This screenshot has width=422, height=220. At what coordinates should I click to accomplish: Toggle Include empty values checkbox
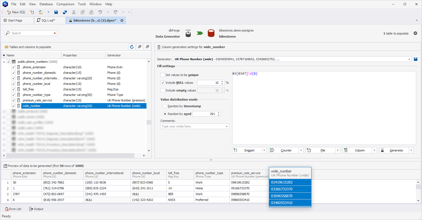pyautogui.click(x=163, y=90)
